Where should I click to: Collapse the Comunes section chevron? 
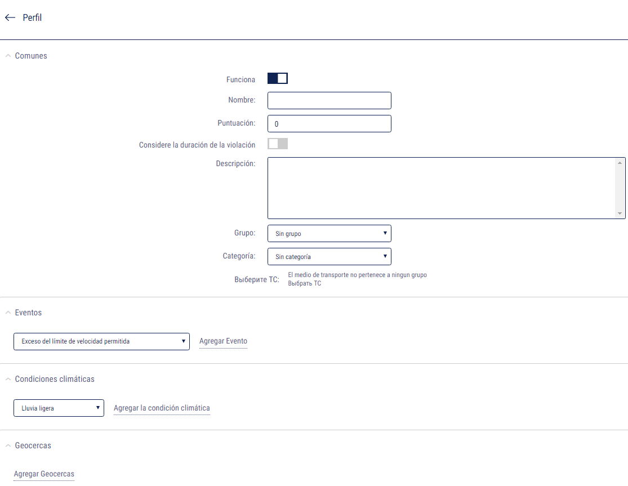8,56
